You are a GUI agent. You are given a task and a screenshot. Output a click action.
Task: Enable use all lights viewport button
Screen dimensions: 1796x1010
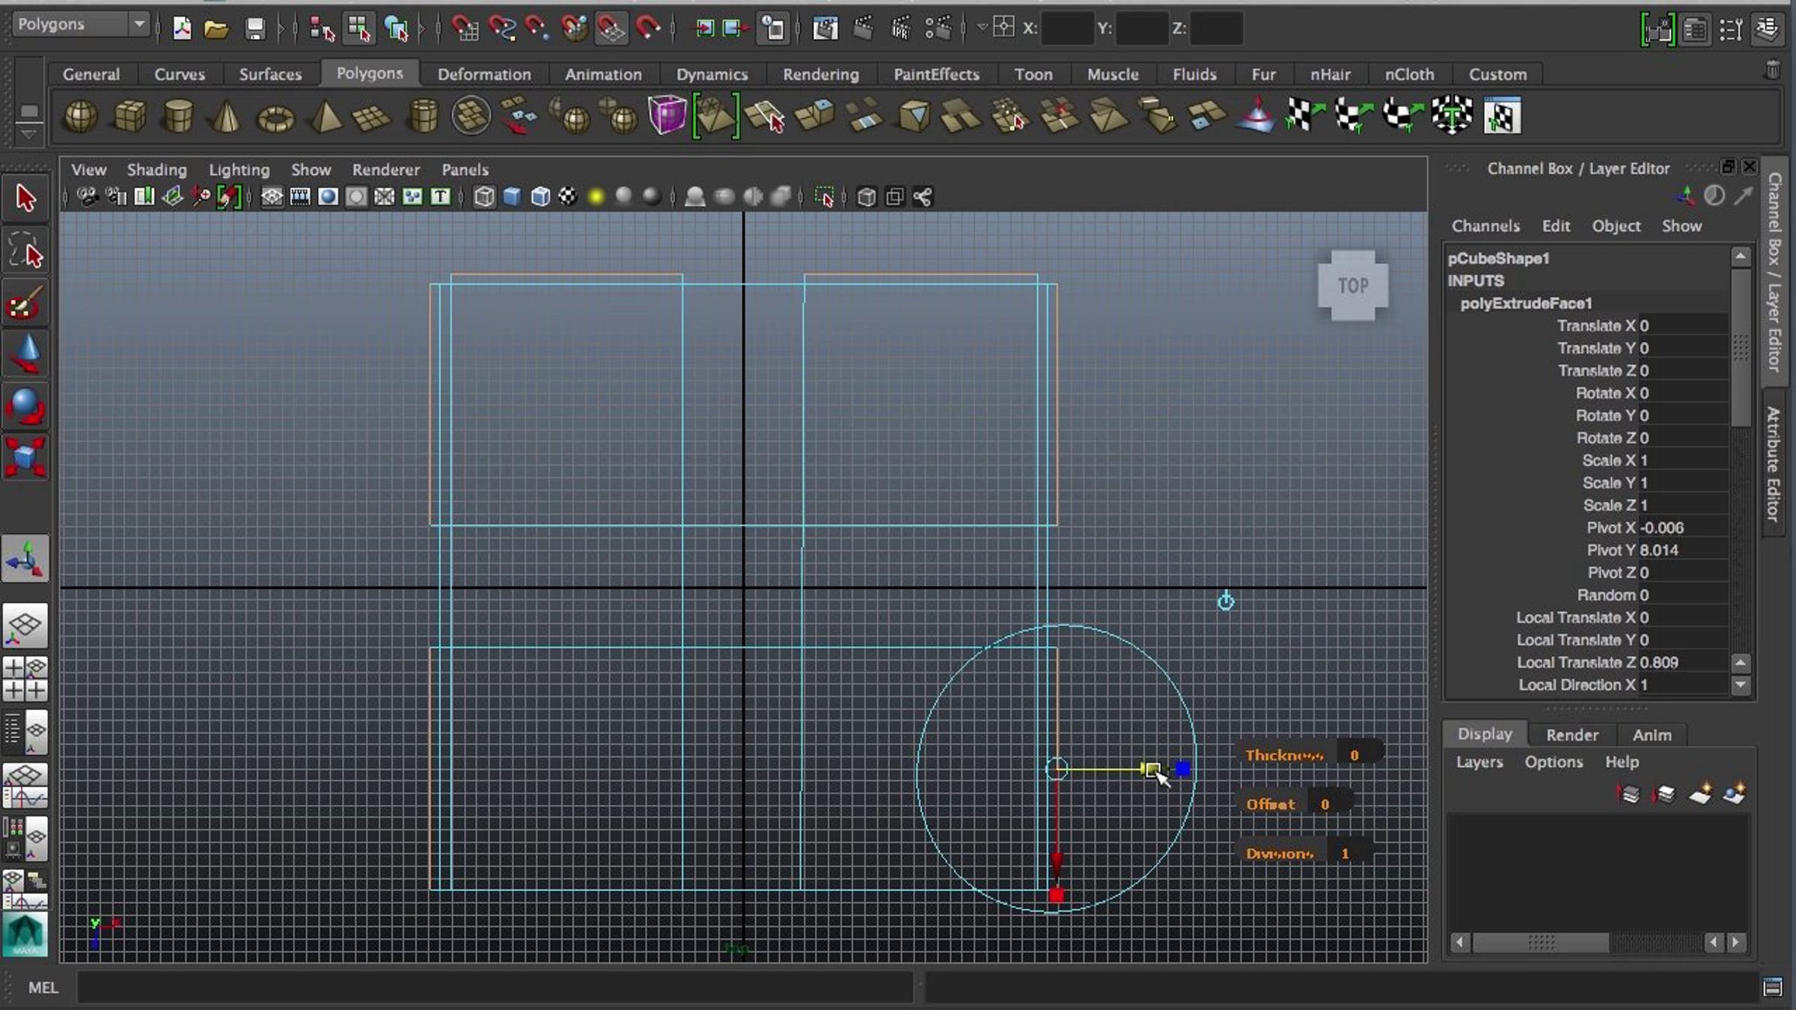596,197
